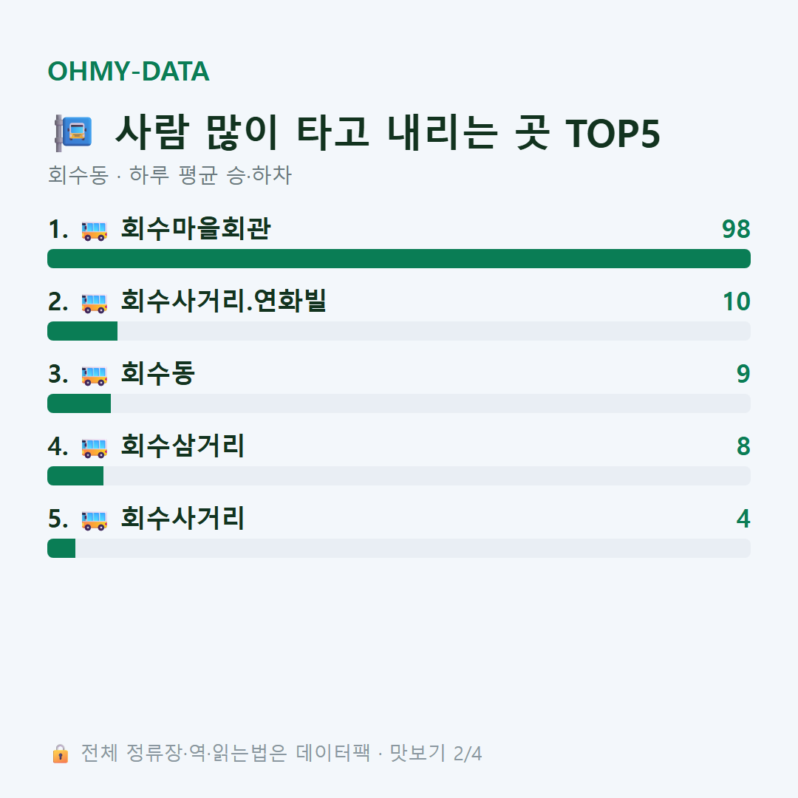The image size is (798, 798).
Task: Click the 회수삼거리 progress bar
Action: click(x=399, y=476)
